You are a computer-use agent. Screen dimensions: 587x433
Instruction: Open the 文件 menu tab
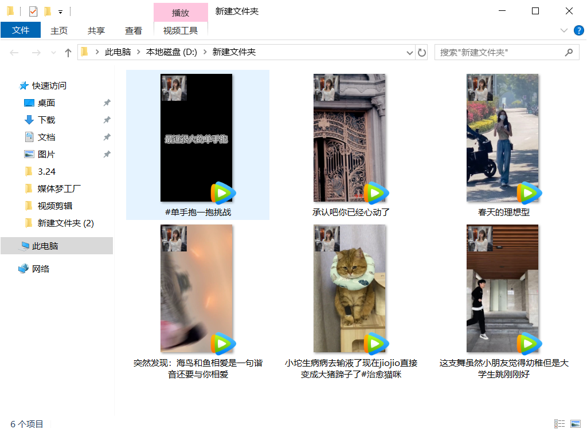click(x=21, y=30)
